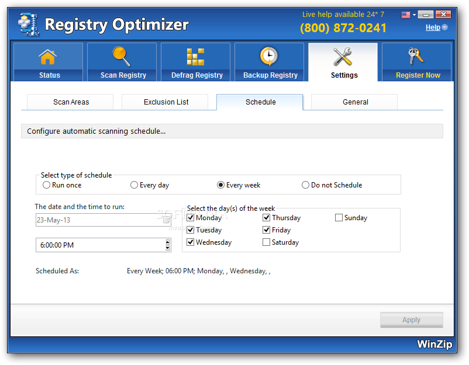Click the Help arrow circle icon

(x=445, y=27)
